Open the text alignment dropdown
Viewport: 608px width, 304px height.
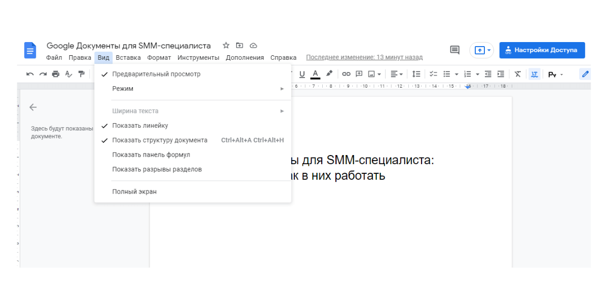[397, 74]
